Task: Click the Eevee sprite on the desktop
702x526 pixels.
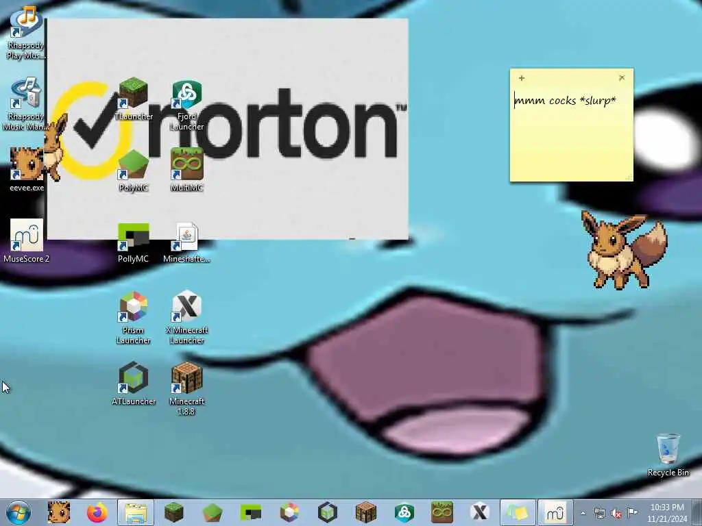Action: point(624,251)
